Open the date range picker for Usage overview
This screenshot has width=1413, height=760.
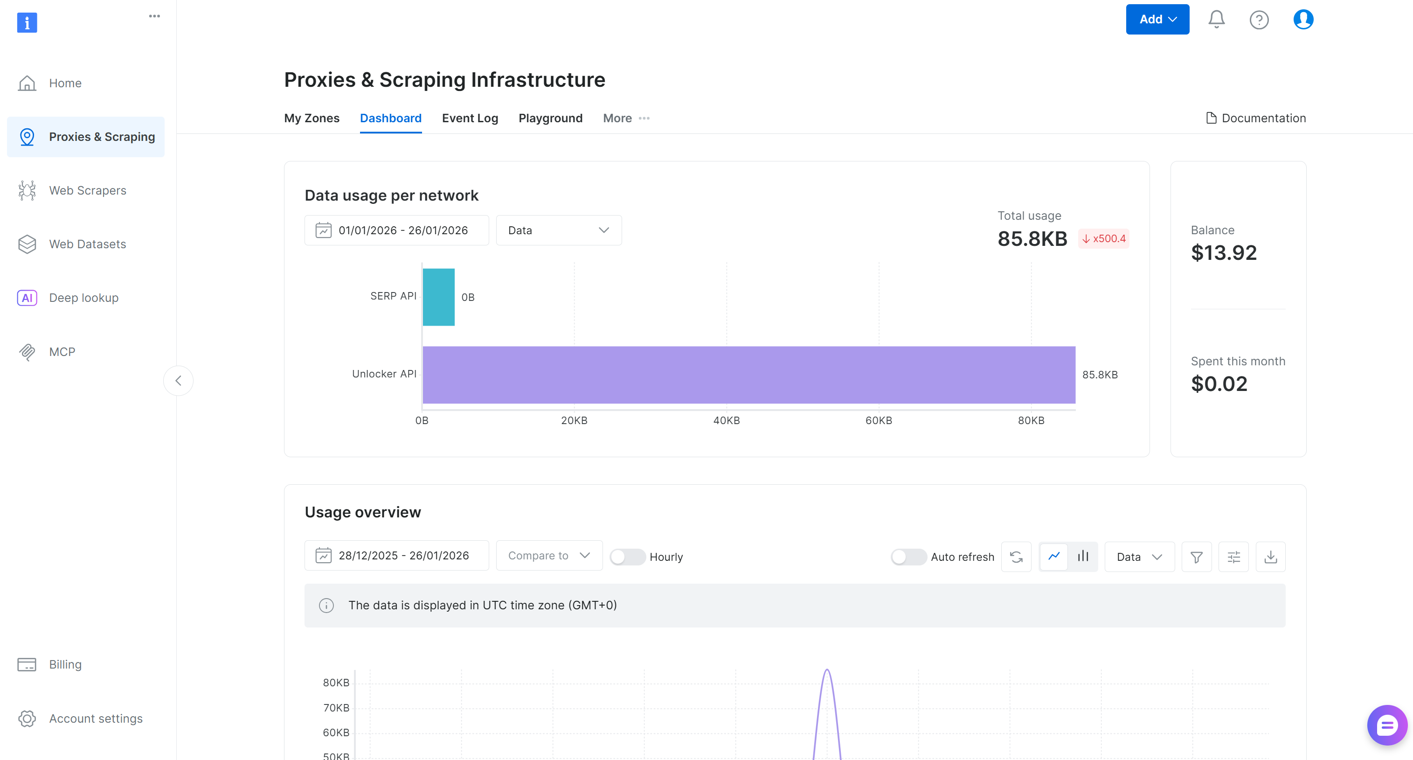396,555
